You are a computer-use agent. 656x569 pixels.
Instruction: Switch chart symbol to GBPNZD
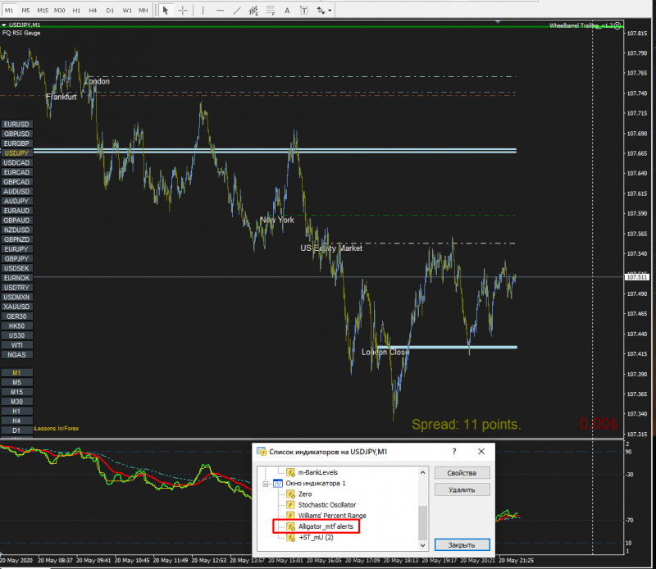pos(16,239)
